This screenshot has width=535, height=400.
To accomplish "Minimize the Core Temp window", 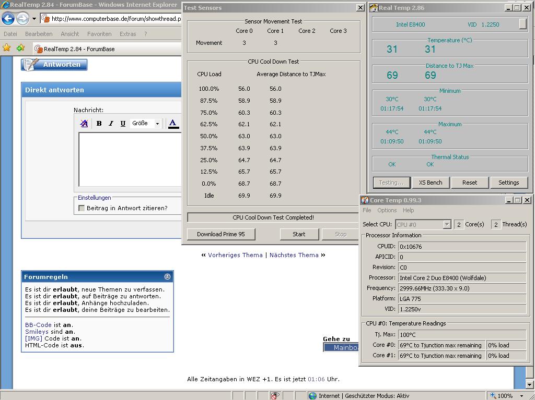I will pos(508,200).
